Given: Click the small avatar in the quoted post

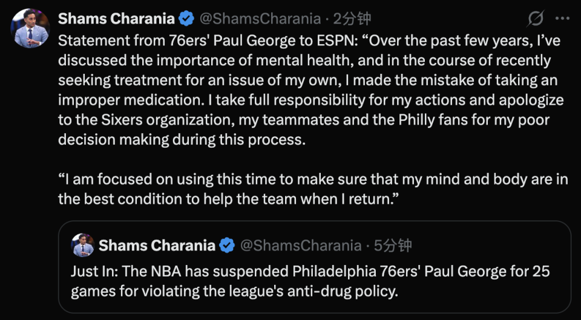Looking at the screenshot, I should (82, 245).
